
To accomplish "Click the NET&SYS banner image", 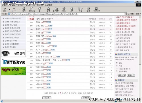I will click(13, 62).
